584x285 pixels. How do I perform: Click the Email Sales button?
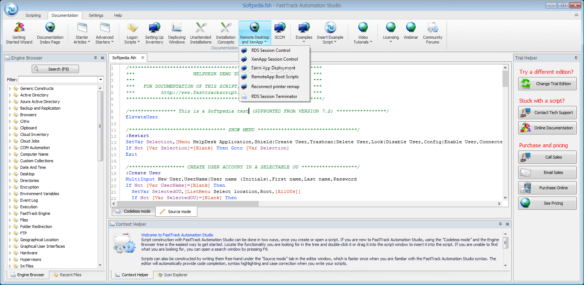[547, 172]
